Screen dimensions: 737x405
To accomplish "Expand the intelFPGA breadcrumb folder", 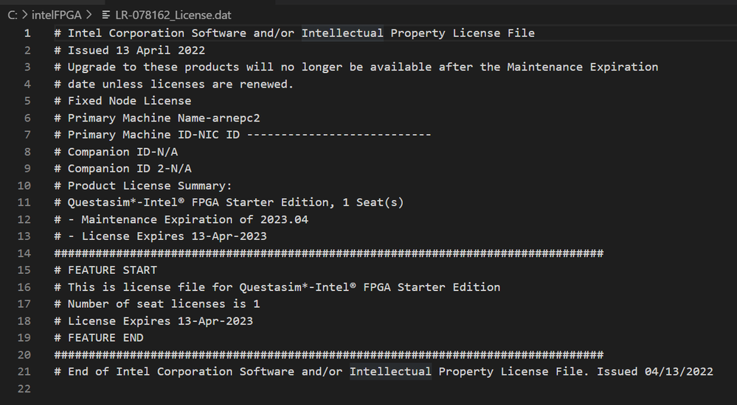I will pyautogui.click(x=56, y=15).
